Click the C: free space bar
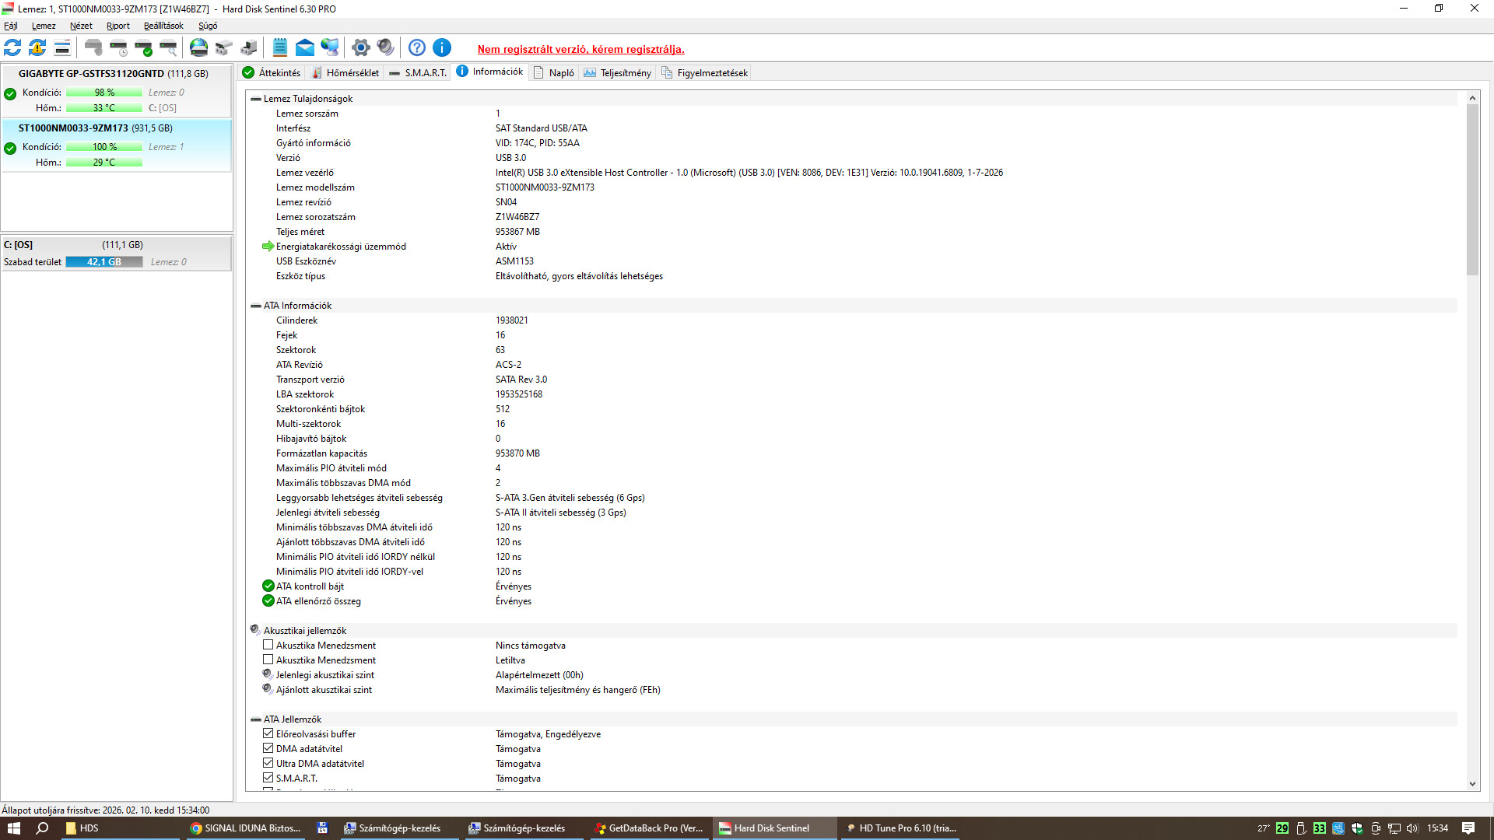 click(103, 262)
